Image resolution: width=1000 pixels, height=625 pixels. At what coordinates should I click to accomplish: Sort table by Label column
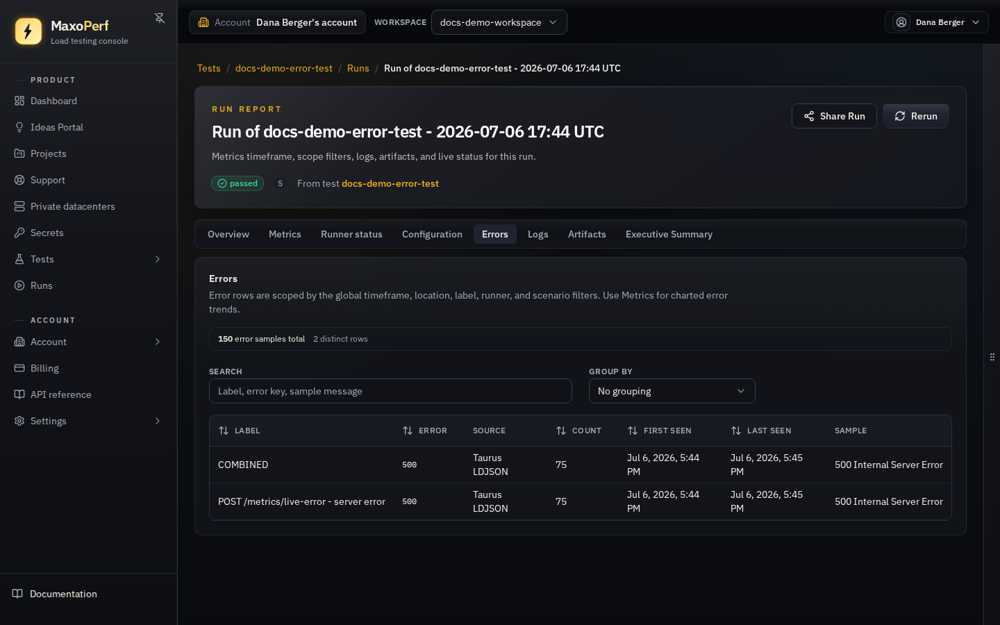(239, 431)
